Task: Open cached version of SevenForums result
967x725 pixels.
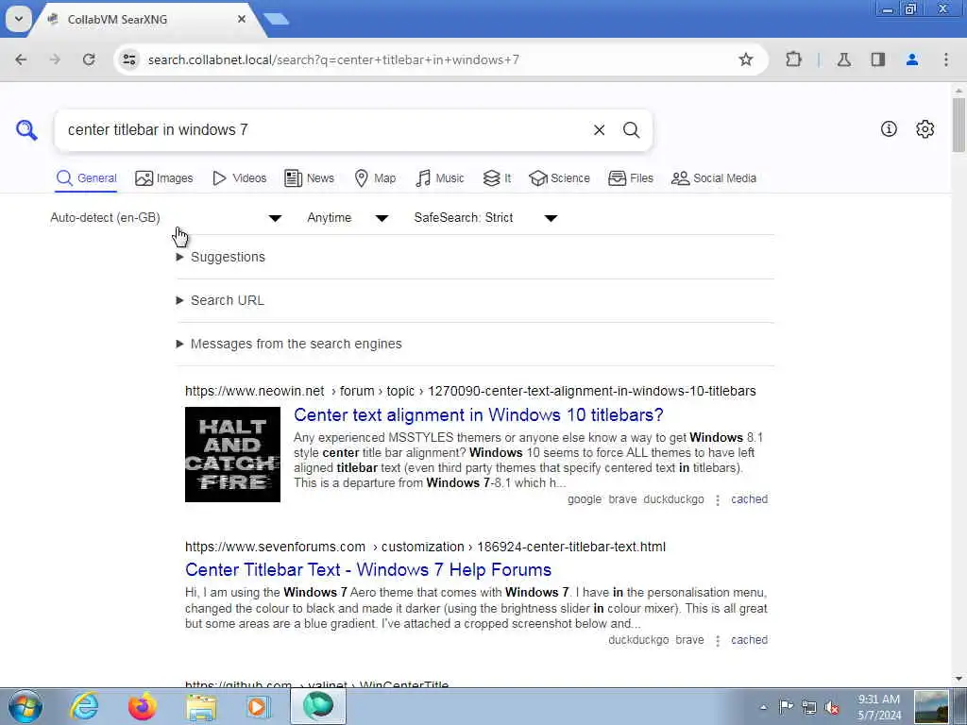Action: [x=749, y=640]
